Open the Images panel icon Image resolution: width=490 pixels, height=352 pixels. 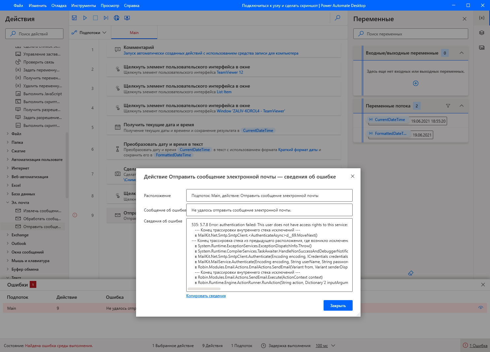click(x=482, y=48)
